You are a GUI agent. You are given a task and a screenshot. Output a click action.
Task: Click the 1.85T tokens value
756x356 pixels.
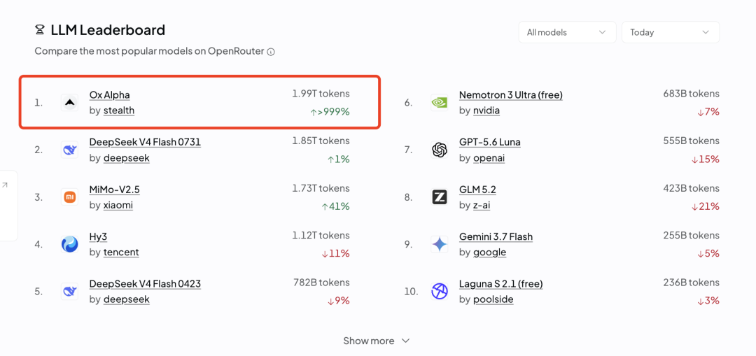[x=321, y=141]
